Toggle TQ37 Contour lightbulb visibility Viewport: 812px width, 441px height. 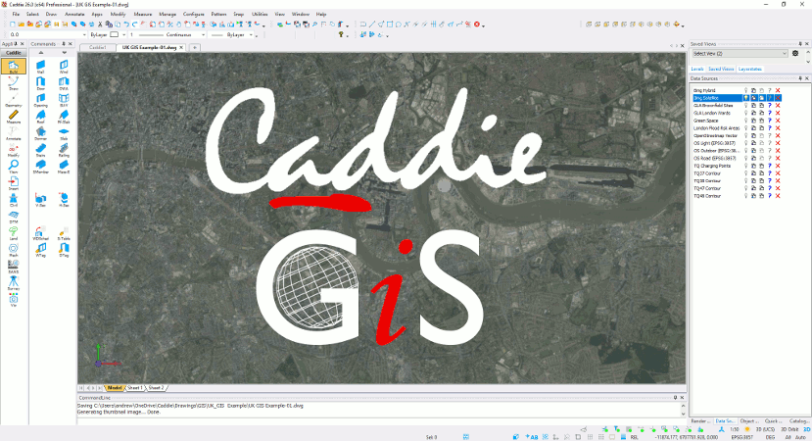click(x=745, y=173)
